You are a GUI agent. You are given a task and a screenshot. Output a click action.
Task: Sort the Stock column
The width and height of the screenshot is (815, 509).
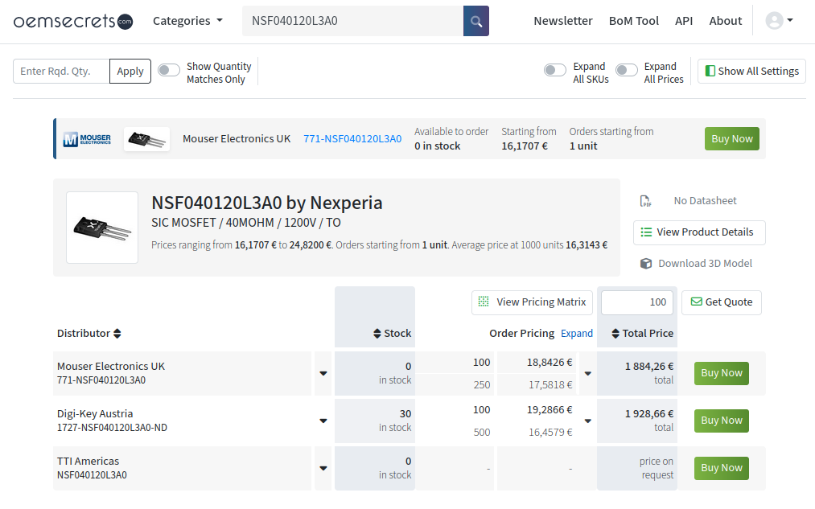click(377, 334)
